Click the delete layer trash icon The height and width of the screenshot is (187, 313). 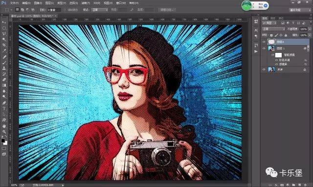click(305, 185)
